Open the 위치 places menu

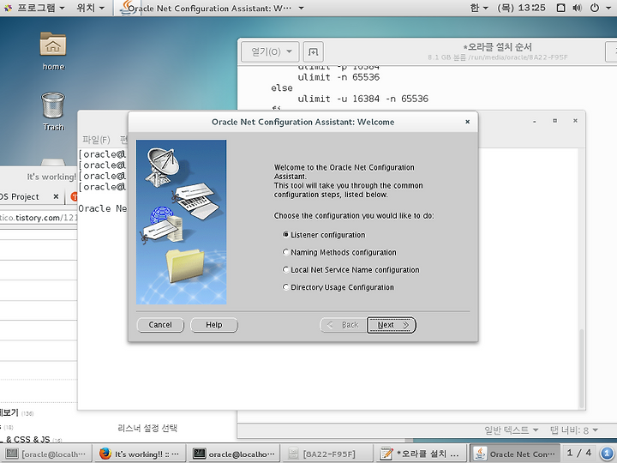coord(91,8)
